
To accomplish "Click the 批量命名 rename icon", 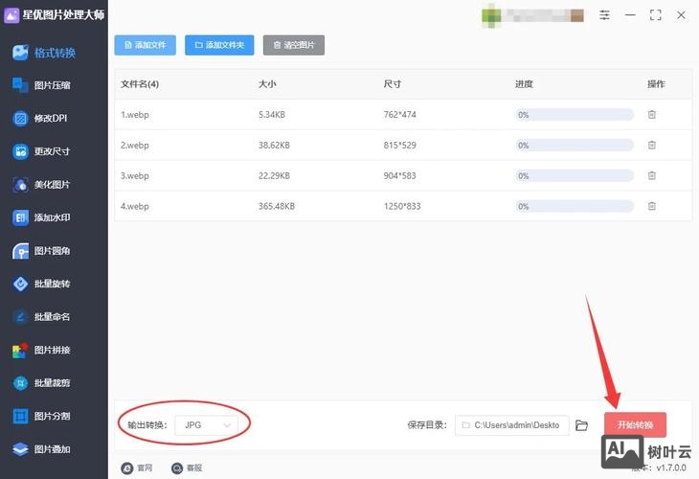I will click(x=20, y=317).
